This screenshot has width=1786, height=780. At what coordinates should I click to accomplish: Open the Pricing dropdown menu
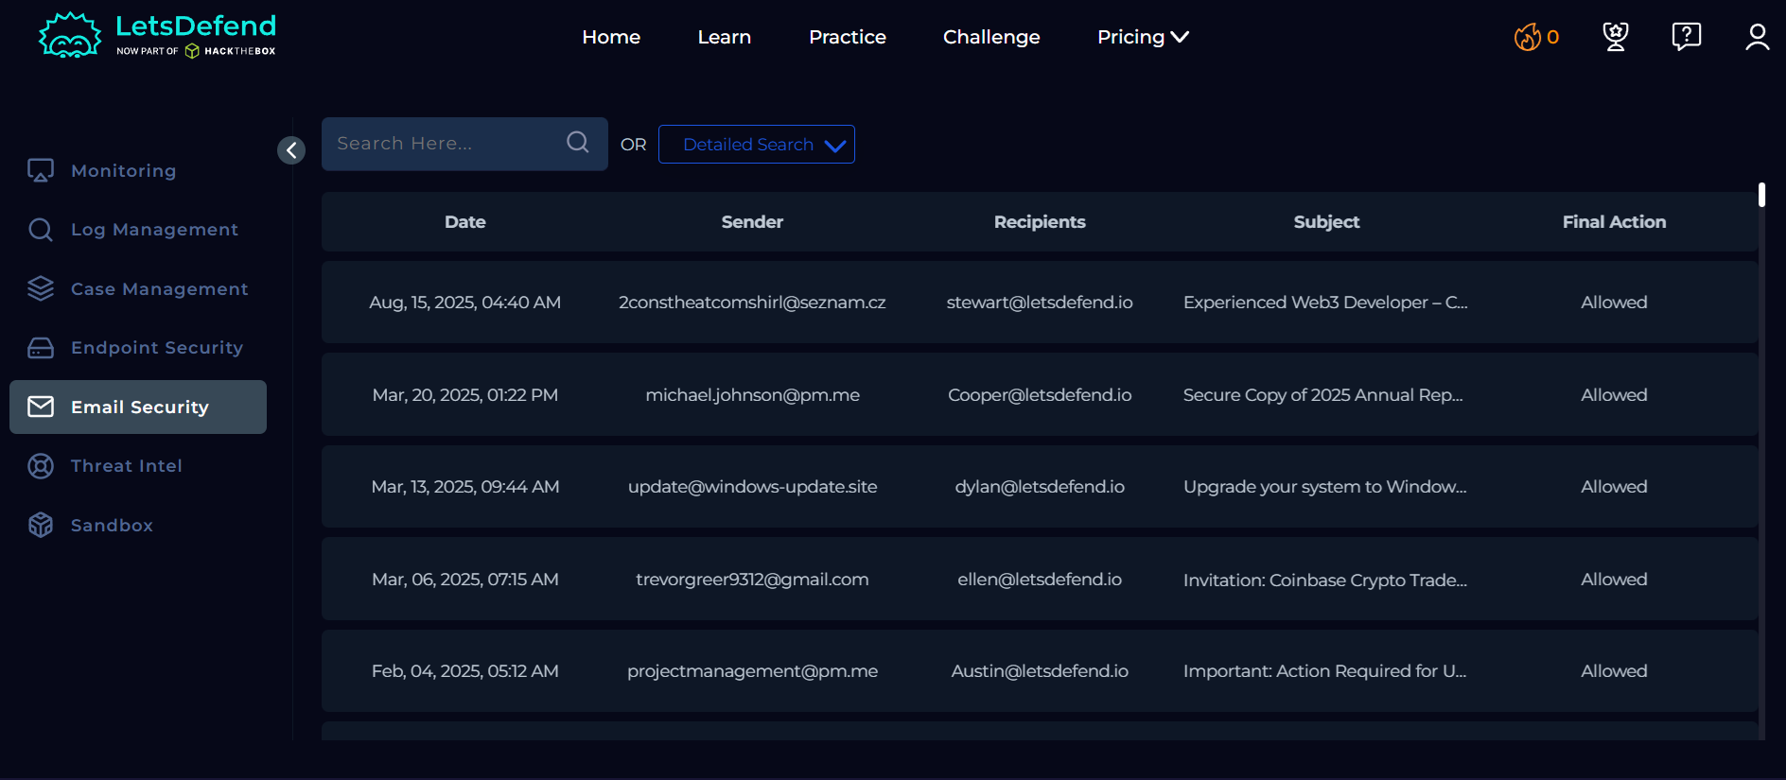1142,37
